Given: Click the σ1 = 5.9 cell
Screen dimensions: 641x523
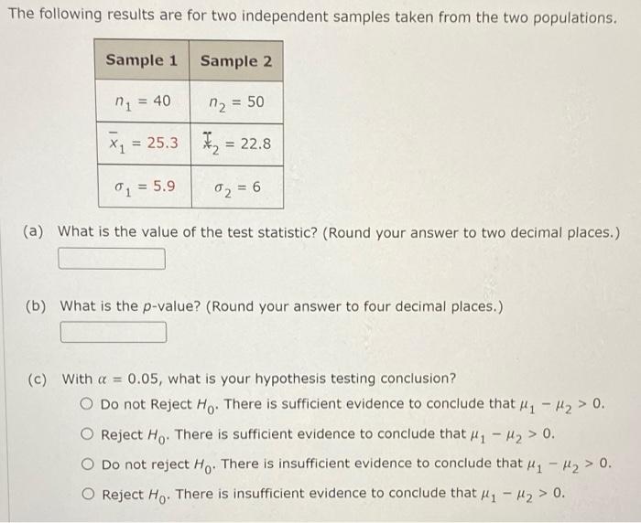Looking at the screenshot, I should (145, 187).
